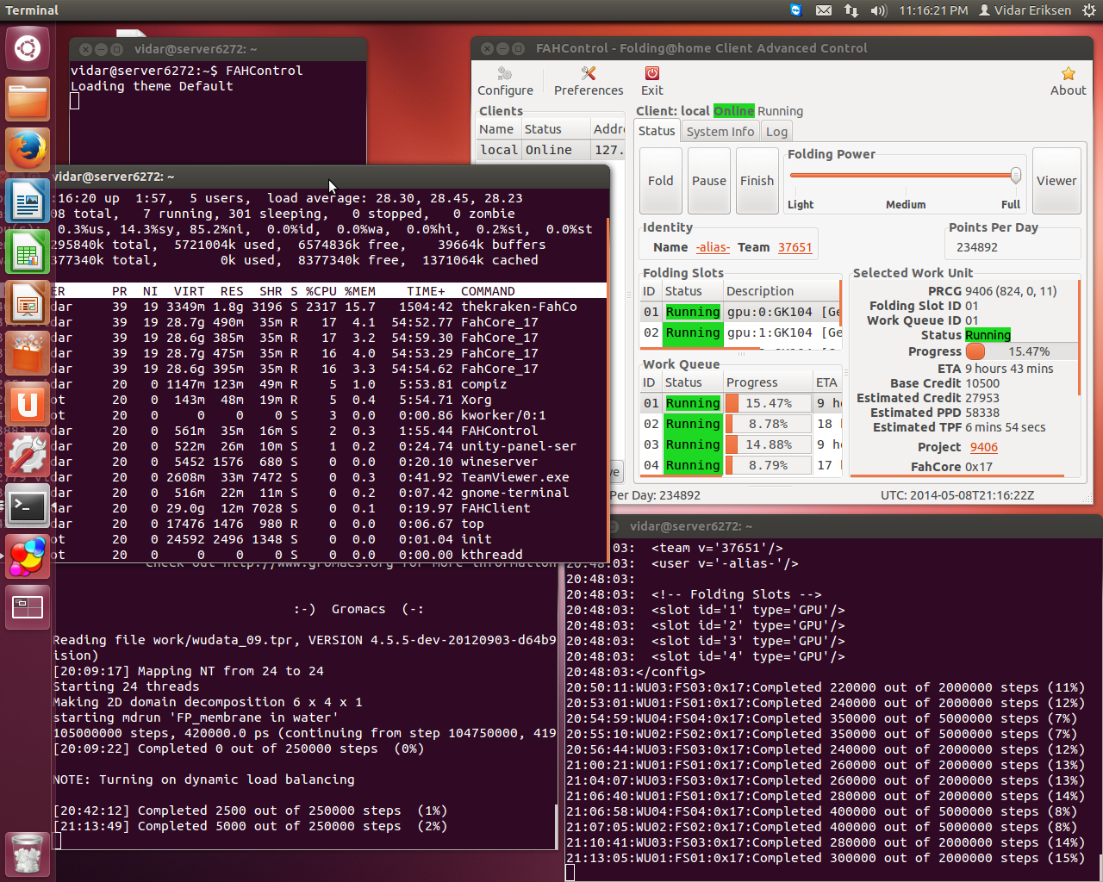Launch Firefox web browser from launcher
The height and width of the screenshot is (882, 1103).
tap(28, 151)
